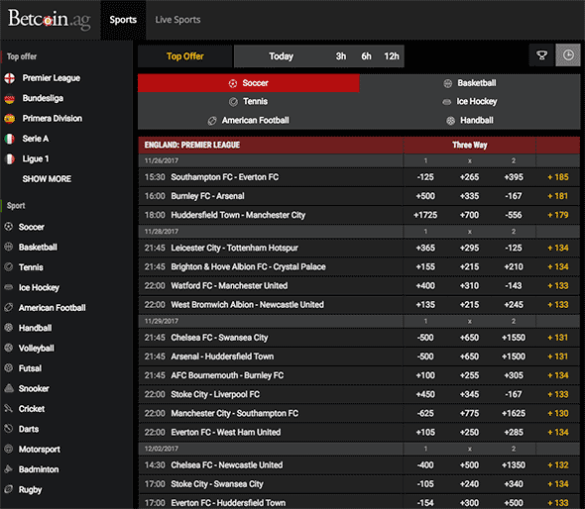This screenshot has height=509, width=585.
Task: Open the trophy icon view
Action: (541, 55)
